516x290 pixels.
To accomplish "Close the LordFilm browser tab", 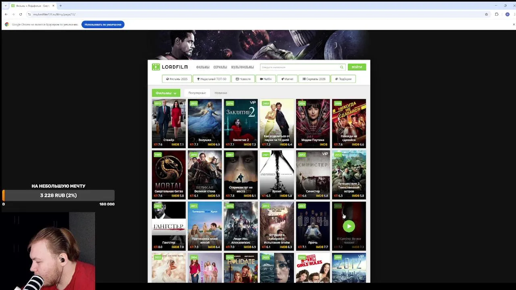I will pos(54,6).
